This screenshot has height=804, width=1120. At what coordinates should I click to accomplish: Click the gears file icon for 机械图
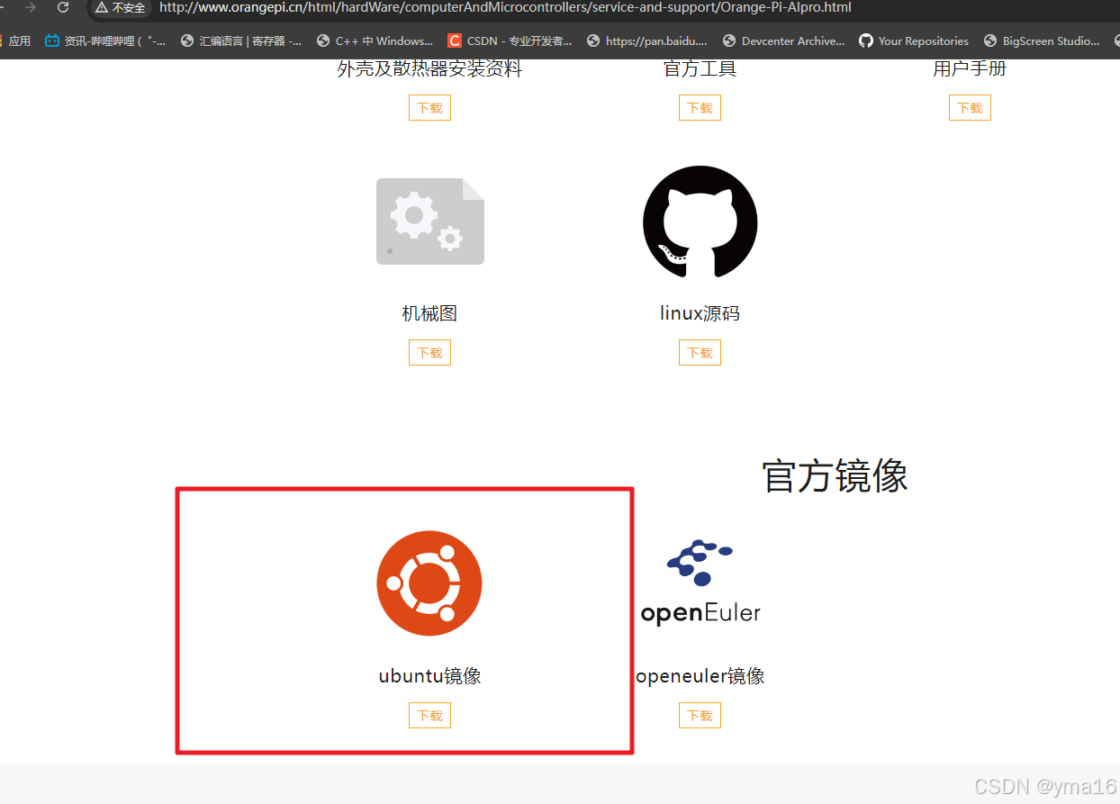pos(429,221)
